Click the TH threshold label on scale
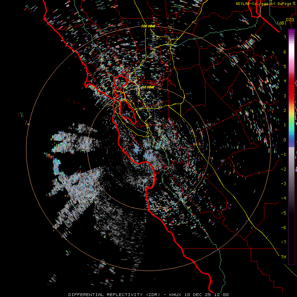Viewport: 297px width, 297px height. [x=283, y=257]
